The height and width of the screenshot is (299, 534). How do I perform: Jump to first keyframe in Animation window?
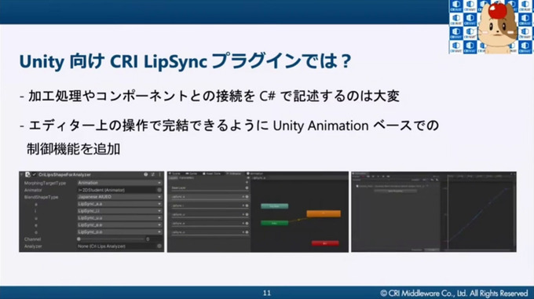coord(368,177)
